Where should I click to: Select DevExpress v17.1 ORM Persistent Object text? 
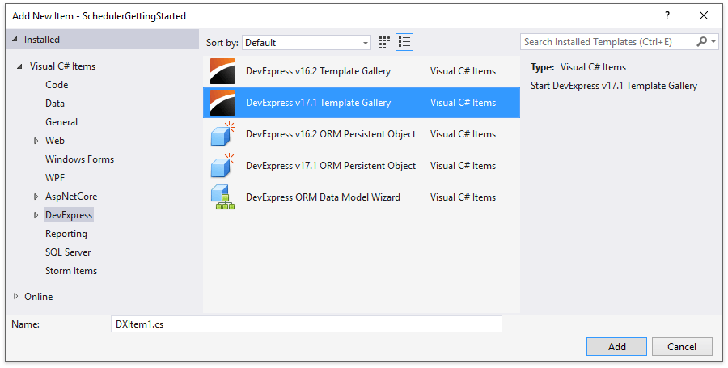coord(331,166)
